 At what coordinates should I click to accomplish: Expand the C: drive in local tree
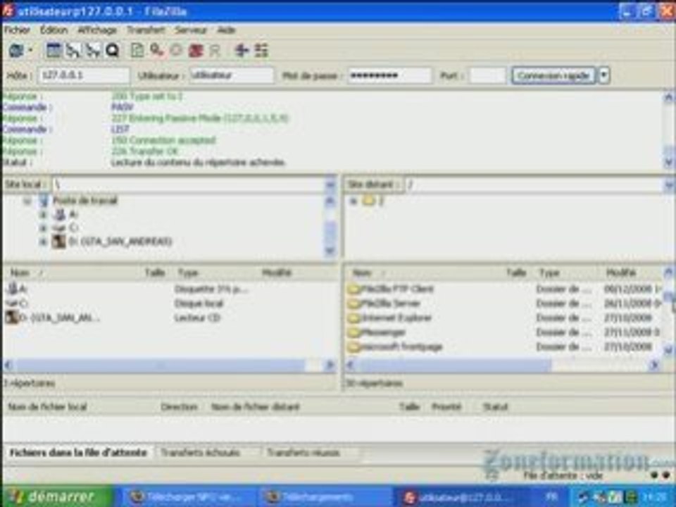[43, 227]
